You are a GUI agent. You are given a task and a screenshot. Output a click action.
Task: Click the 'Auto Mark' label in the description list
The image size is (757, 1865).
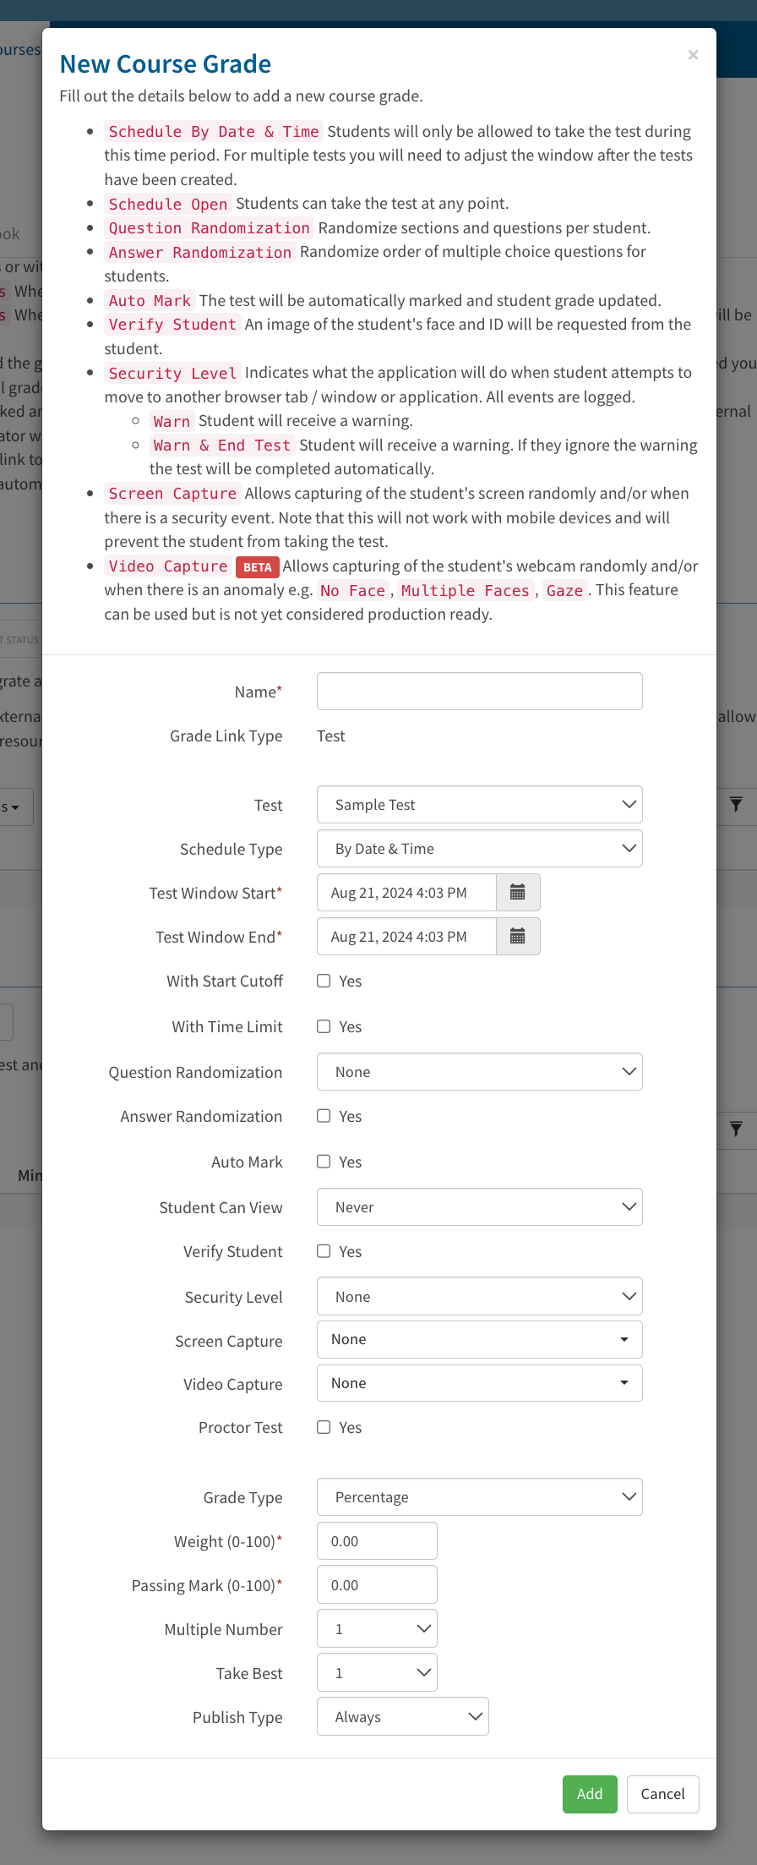pos(150,301)
